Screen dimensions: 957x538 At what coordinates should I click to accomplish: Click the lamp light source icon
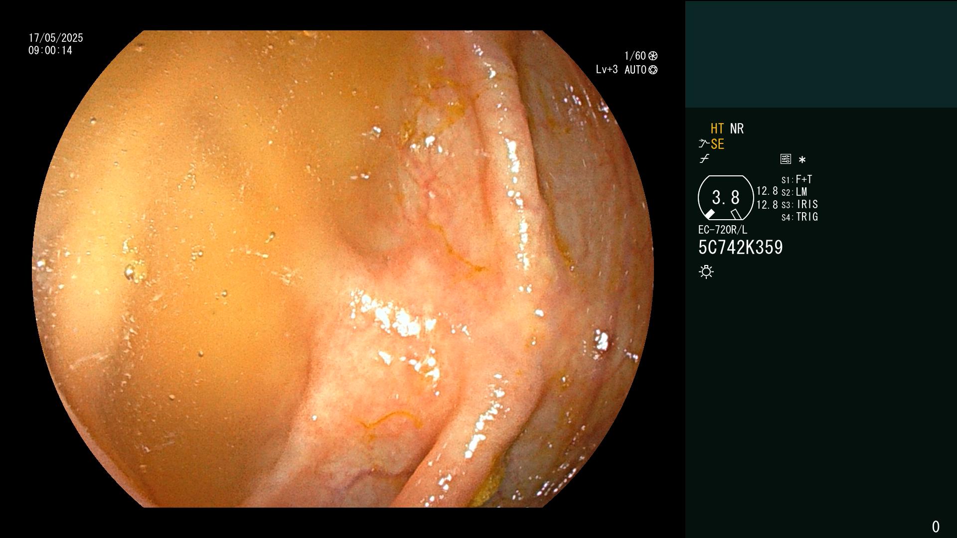click(x=706, y=272)
